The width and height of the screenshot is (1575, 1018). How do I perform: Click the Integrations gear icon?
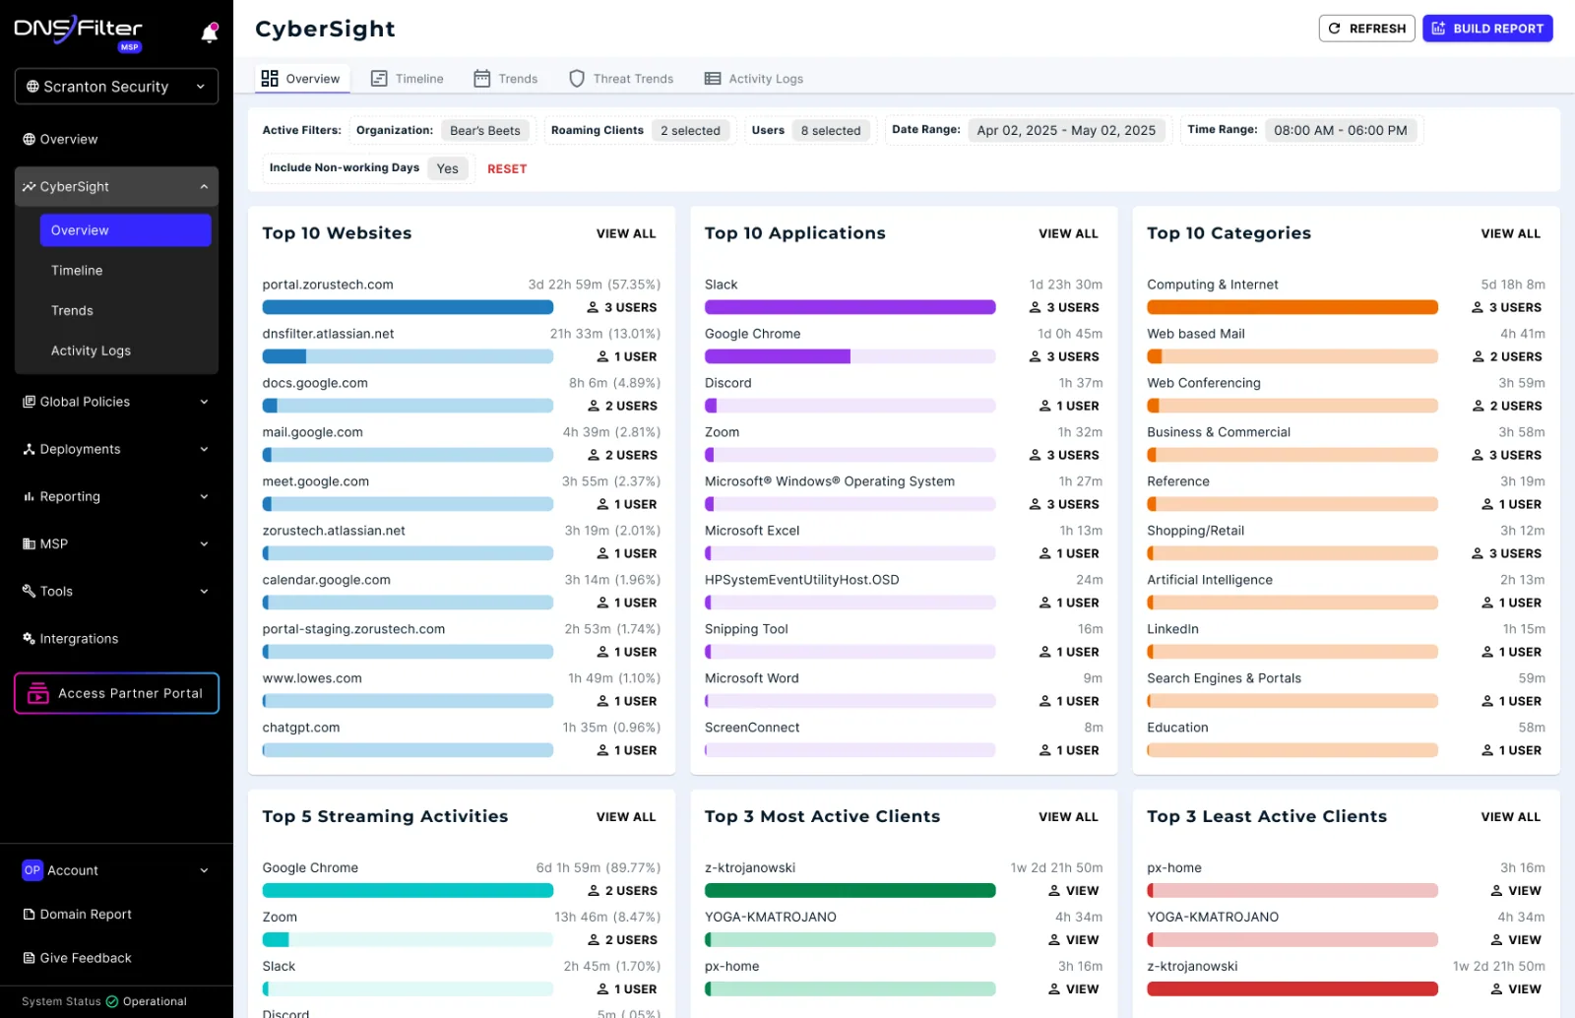(x=30, y=639)
